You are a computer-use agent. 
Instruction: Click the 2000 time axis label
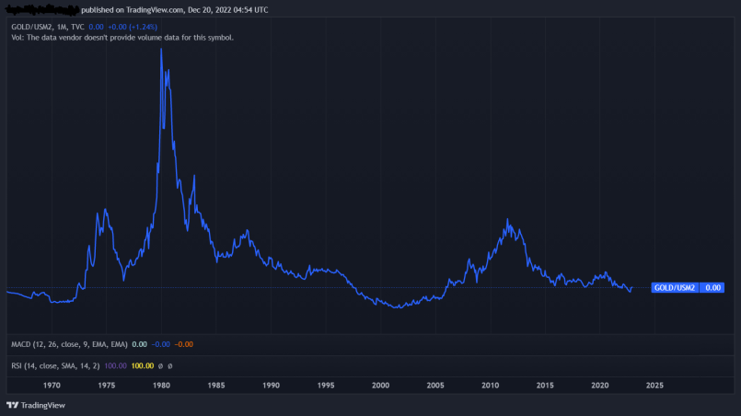[380, 386]
